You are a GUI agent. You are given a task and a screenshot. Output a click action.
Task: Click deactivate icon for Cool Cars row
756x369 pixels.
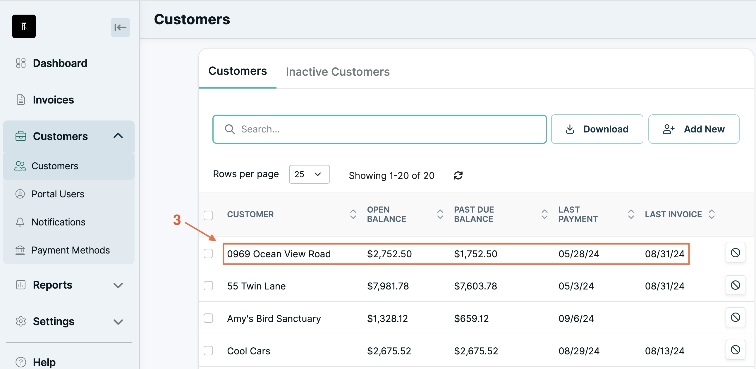coord(735,350)
